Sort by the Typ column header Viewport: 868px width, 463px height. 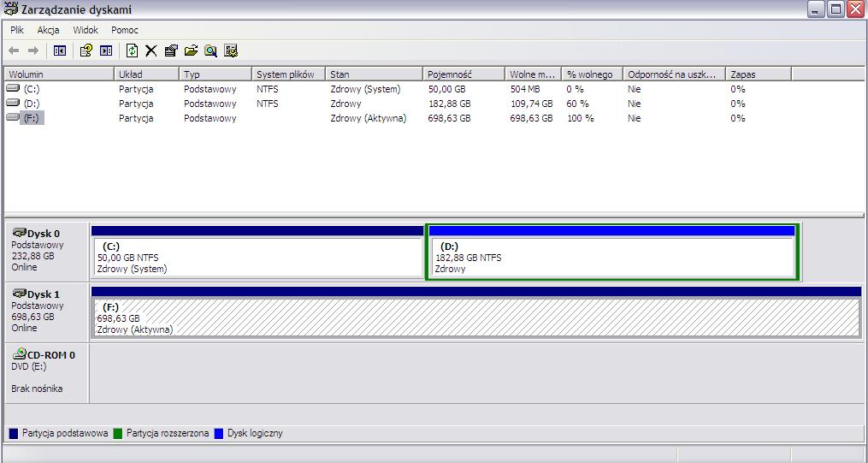pos(216,74)
